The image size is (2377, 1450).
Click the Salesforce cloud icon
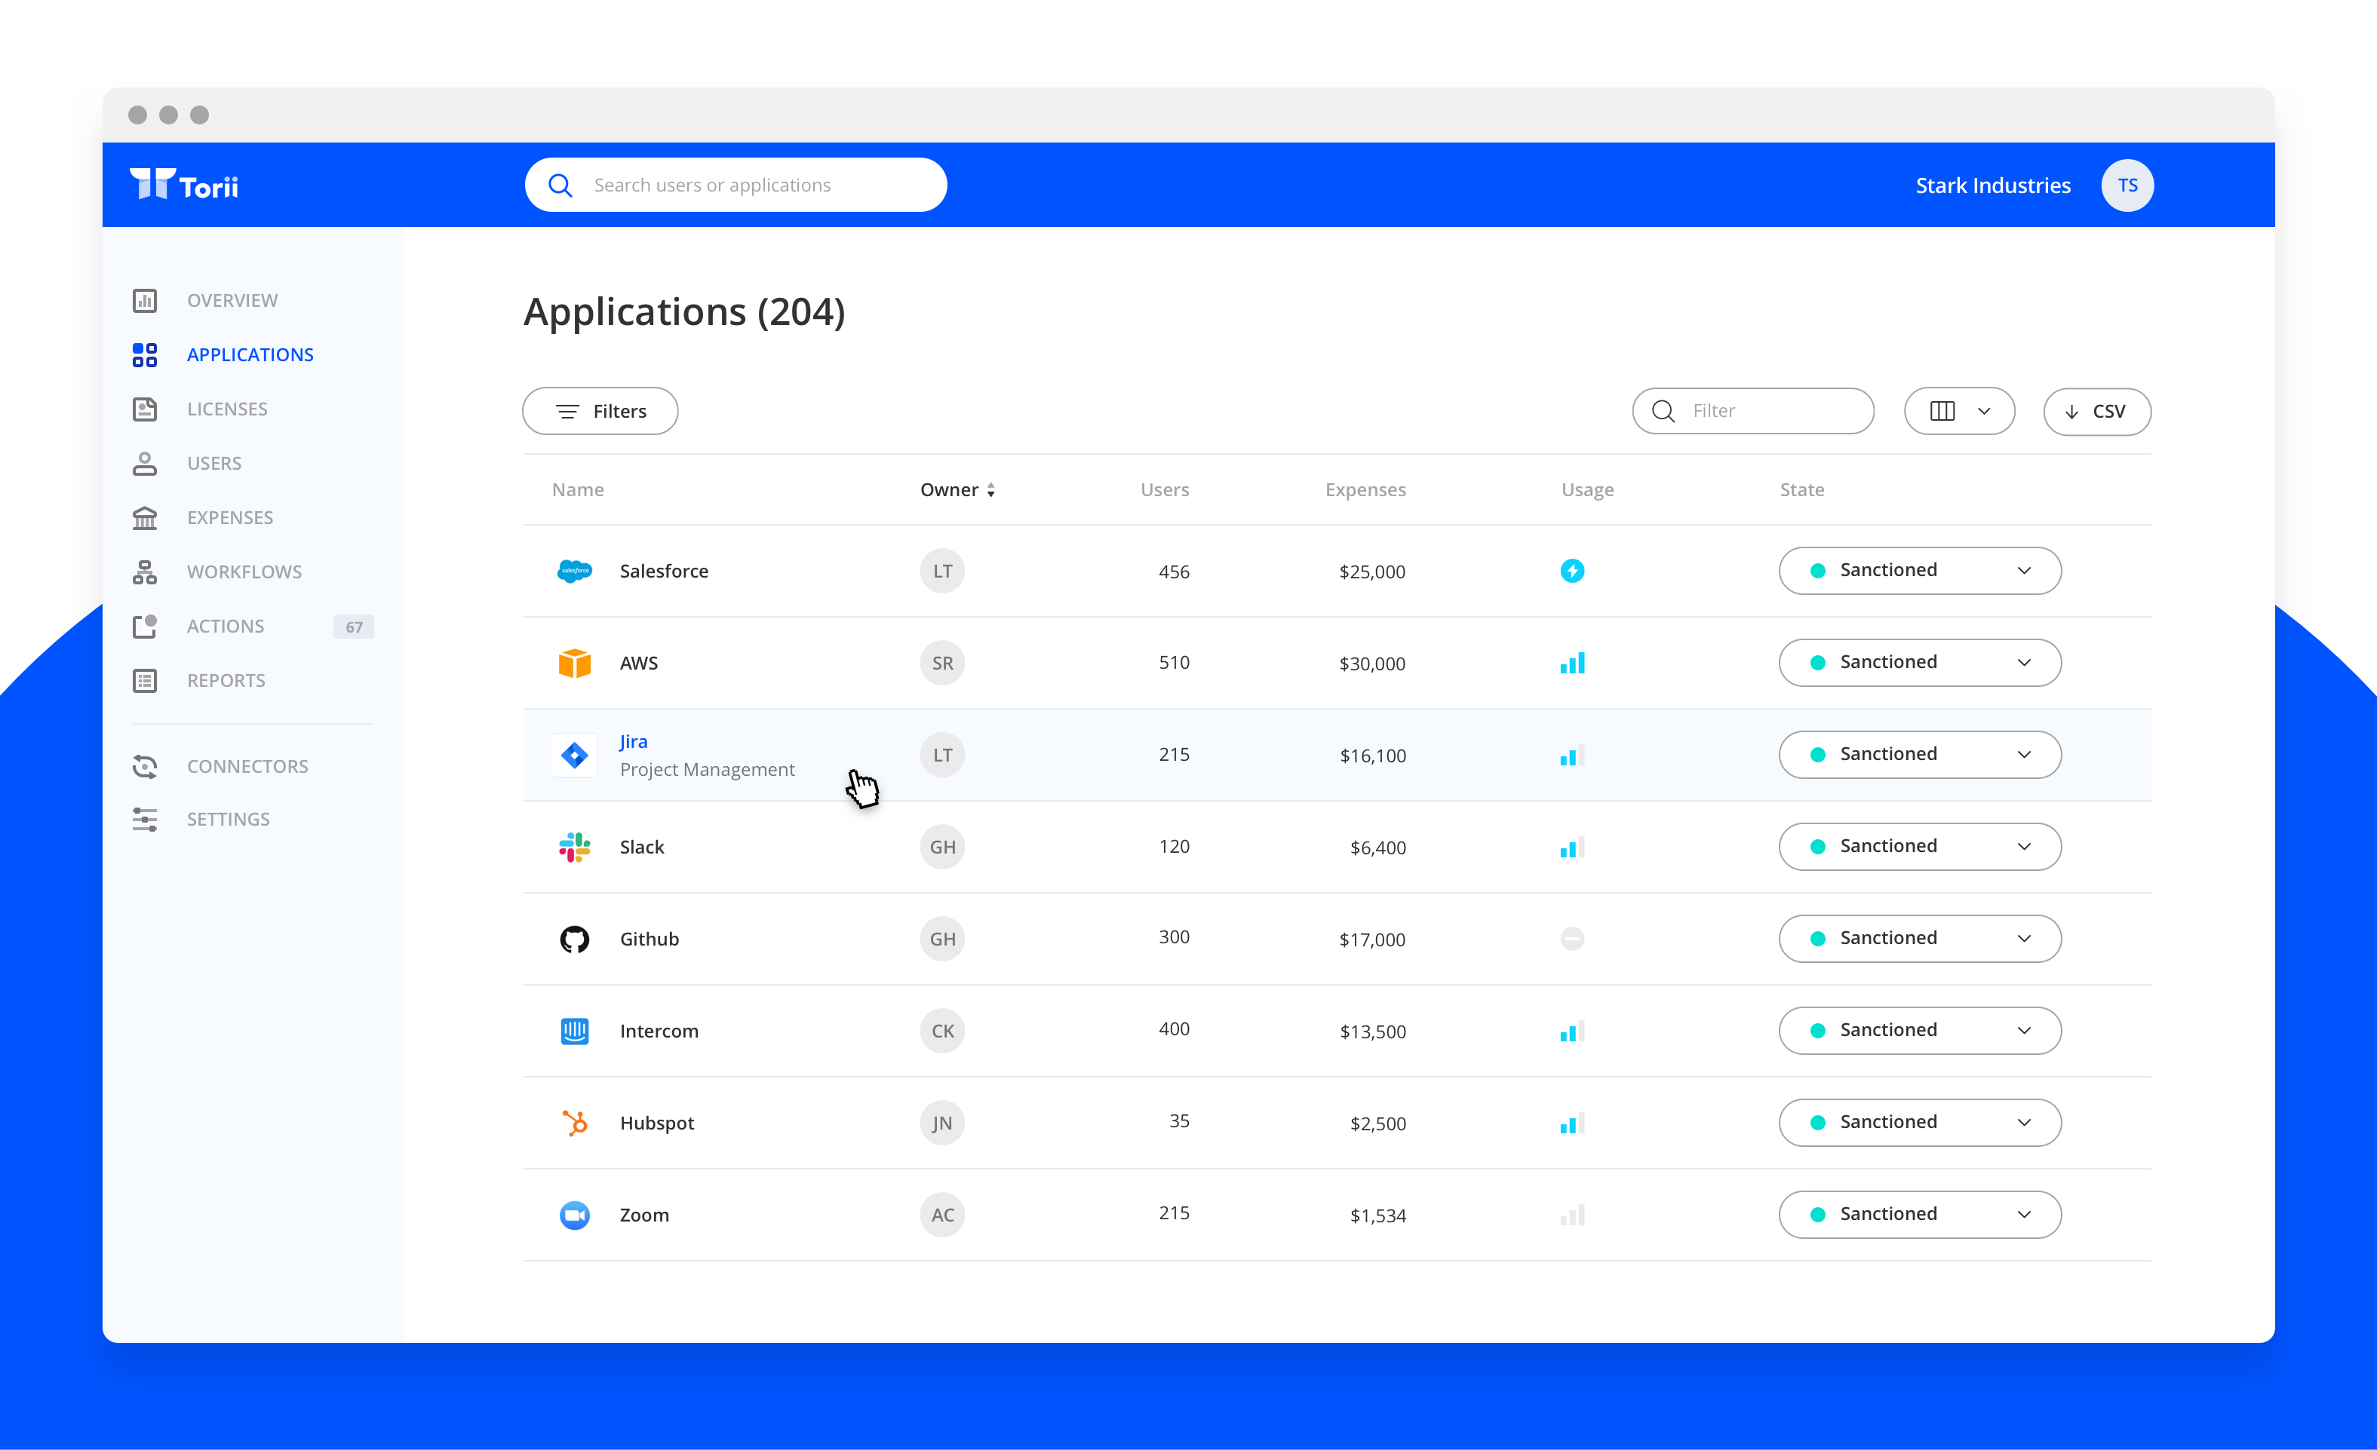click(574, 571)
